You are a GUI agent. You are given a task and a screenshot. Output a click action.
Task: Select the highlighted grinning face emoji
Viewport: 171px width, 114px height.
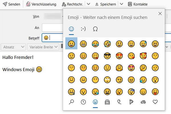(71, 44)
